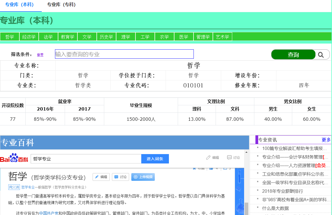The width and height of the screenshot is (332, 215).
Task: Click 编辑 button beside the 哲学 title
Action: click(101, 177)
